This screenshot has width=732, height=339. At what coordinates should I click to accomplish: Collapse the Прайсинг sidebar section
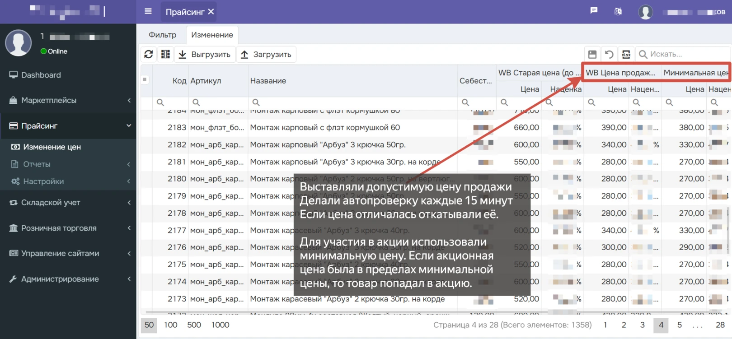(x=68, y=126)
